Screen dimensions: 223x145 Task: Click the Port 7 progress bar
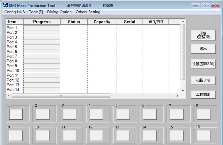(x=42, y=56)
